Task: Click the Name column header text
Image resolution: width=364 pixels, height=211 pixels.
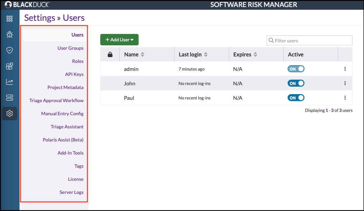Action: [x=131, y=54]
